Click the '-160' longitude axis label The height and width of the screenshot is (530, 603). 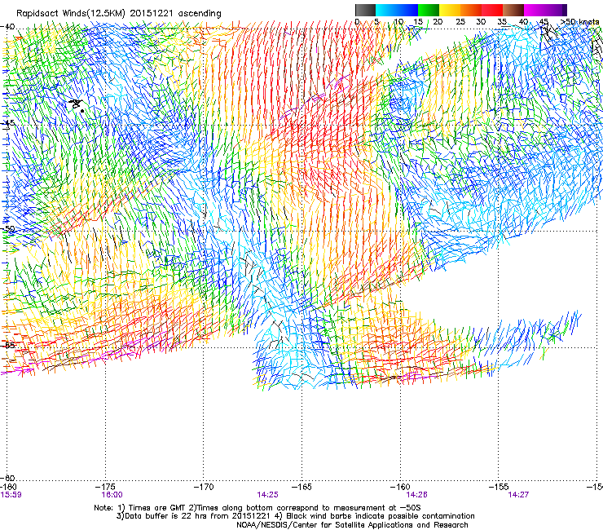pyautogui.click(x=400, y=487)
